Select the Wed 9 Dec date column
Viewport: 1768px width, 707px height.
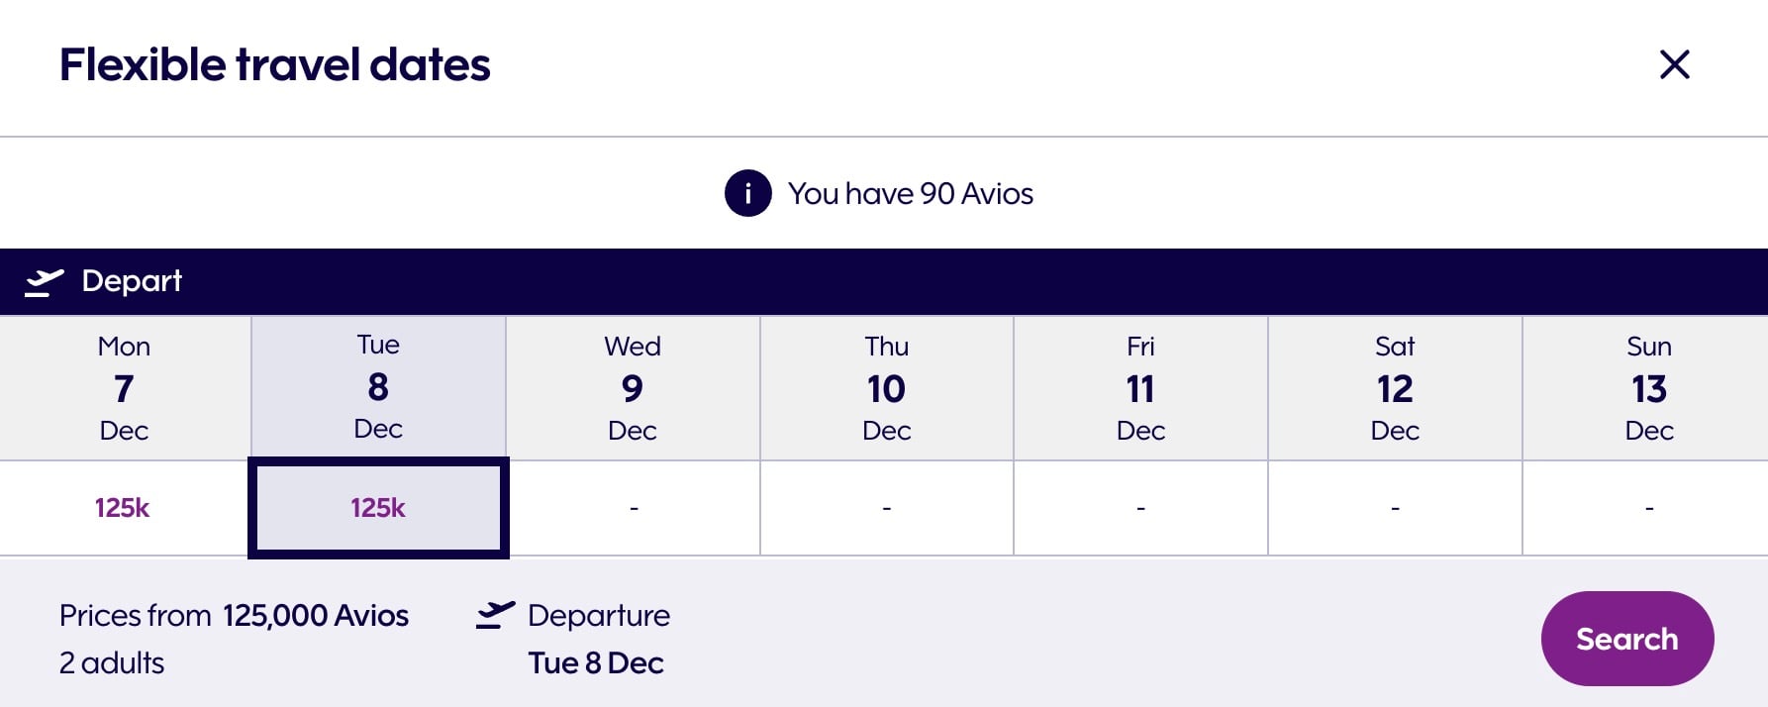tap(633, 387)
